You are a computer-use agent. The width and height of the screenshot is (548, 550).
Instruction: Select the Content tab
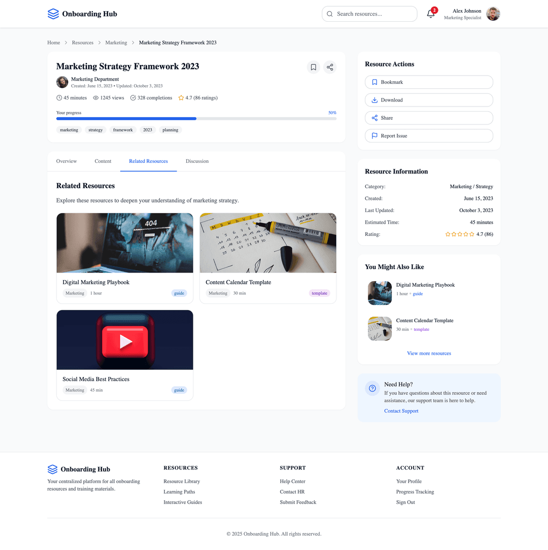103,161
